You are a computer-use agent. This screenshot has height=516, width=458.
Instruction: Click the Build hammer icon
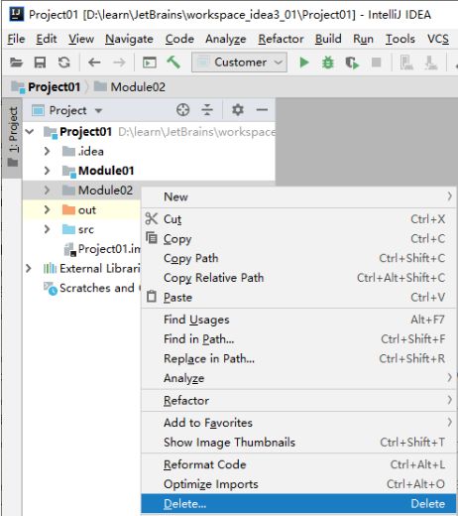coord(173,62)
